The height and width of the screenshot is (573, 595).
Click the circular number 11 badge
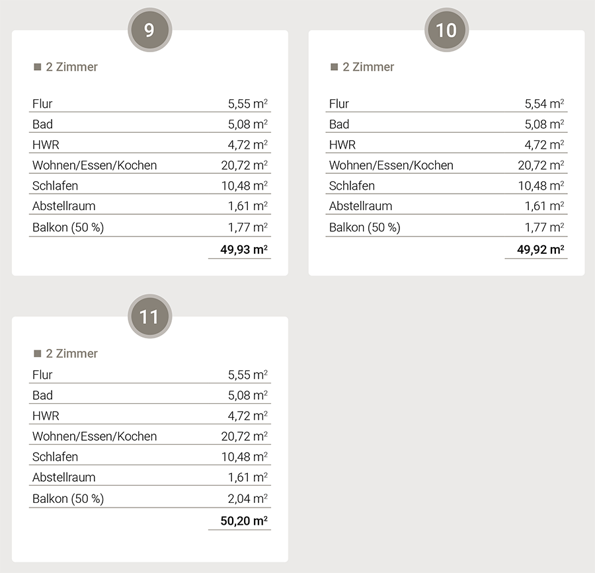pyautogui.click(x=149, y=317)
